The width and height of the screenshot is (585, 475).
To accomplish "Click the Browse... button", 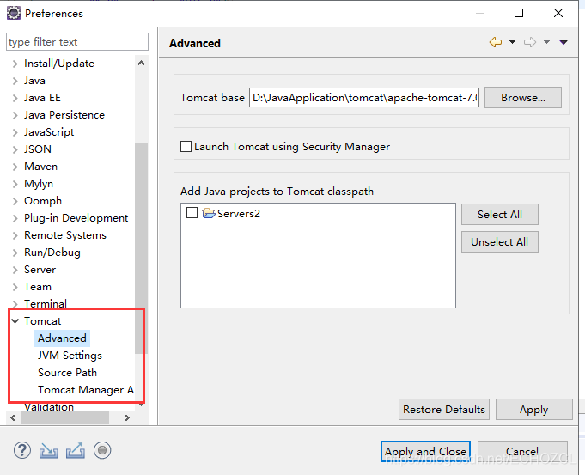I will [x=523, y=98].
